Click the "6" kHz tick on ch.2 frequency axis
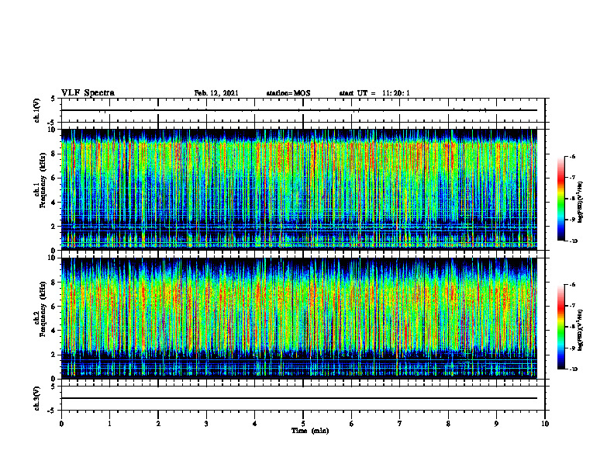 coord(54,307)
